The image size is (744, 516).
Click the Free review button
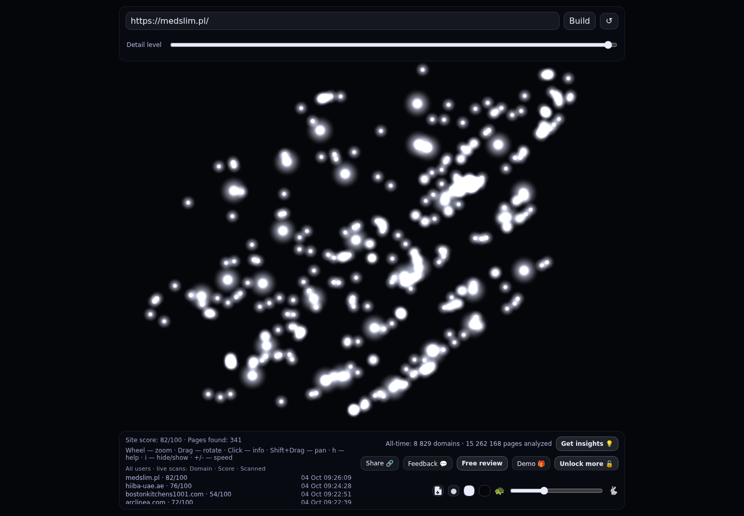pyautogui.click(x=482, y=463)
